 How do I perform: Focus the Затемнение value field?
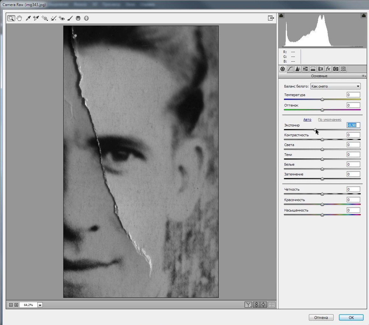coord(353,174)
